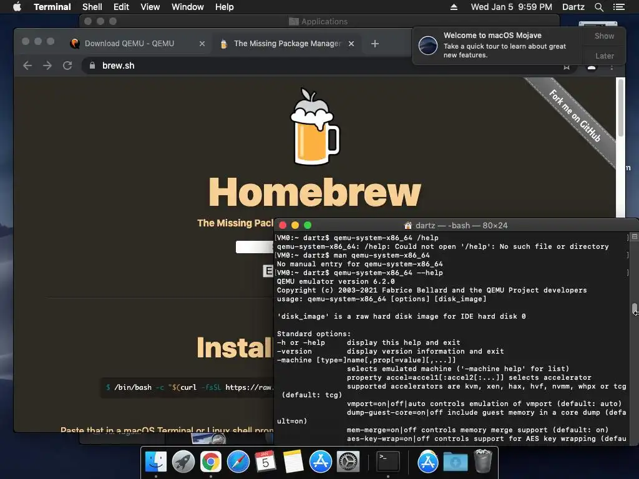The image size is (639, 479).
Task: Click the browser page scrollbar
Action: coord(621,108)
